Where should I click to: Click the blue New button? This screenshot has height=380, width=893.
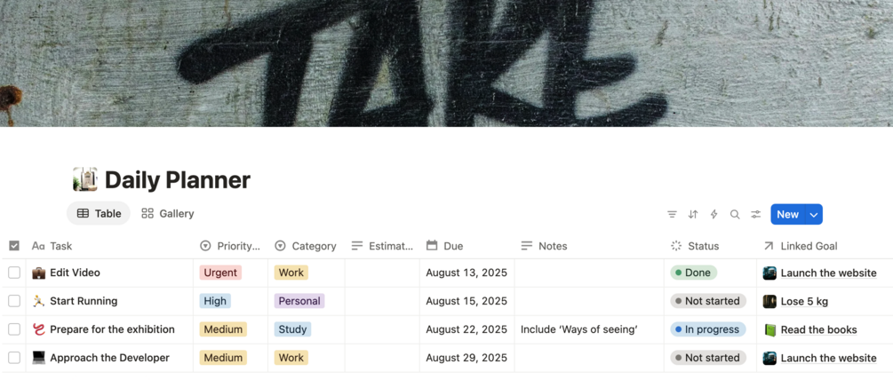tap(787, 215)
